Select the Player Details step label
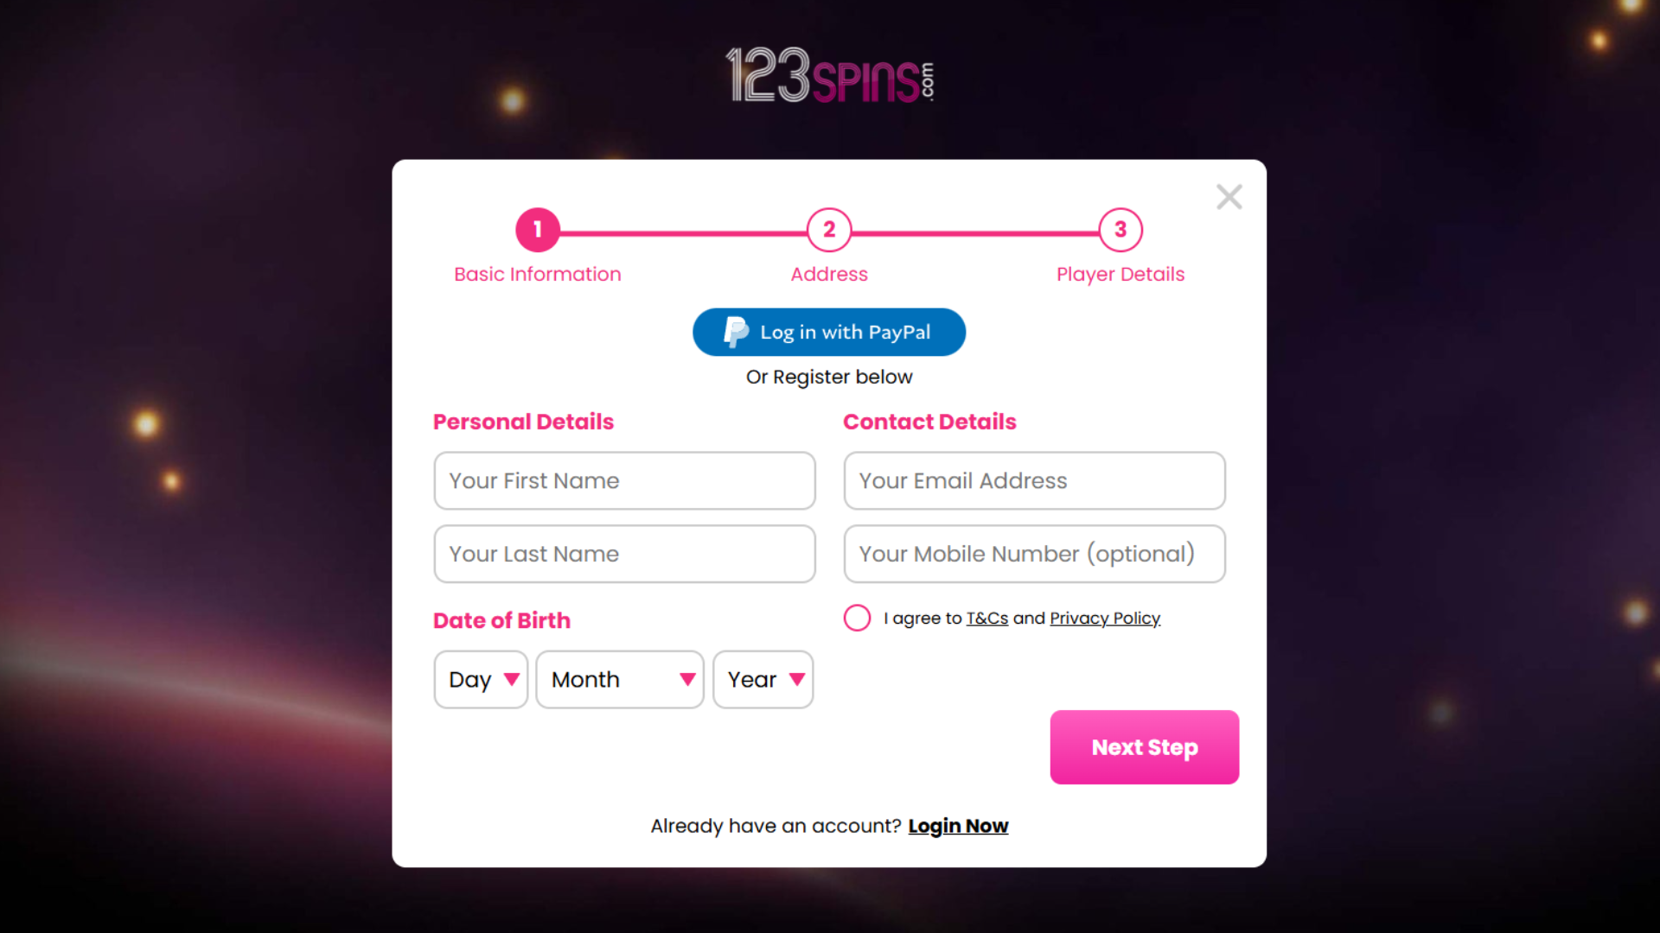Viewport: 1660px width, 933px height. 1120,275
